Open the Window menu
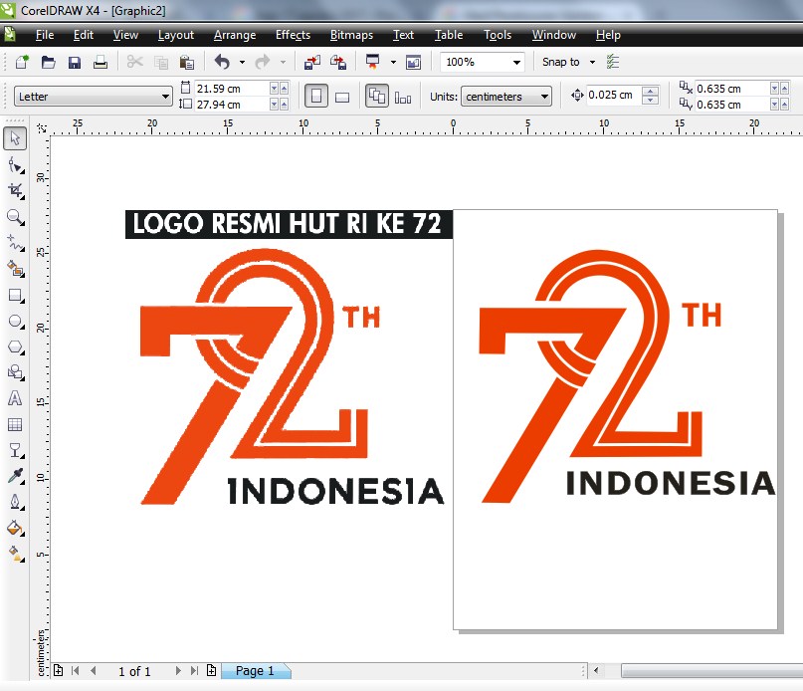Image resolution: width=803 pixels, height=691 pixels. (553, 35)
